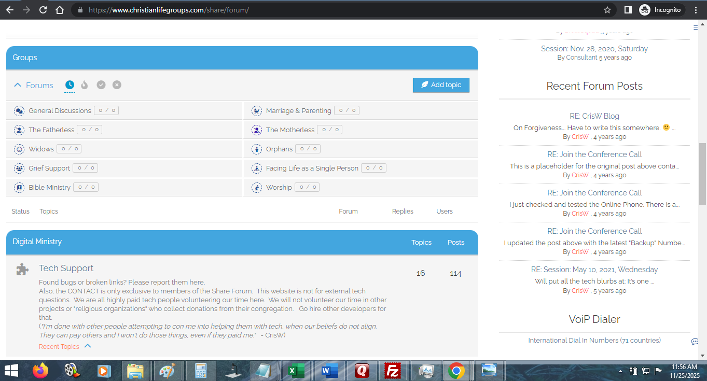Toggle the closed topics X filter

(x=117, y=85)
